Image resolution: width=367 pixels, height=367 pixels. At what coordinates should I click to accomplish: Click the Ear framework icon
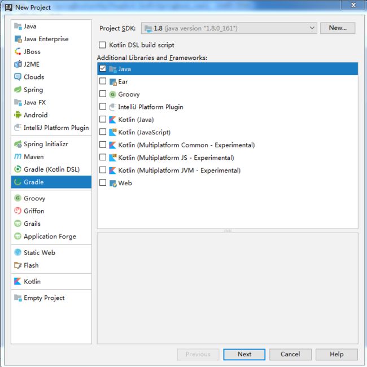(x=113, y=82)
